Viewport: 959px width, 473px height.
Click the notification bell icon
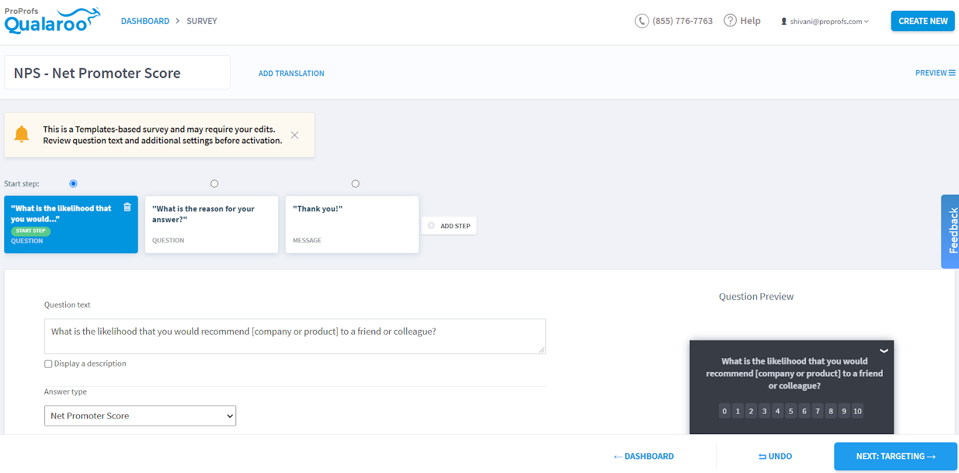[x=22, y=134]
